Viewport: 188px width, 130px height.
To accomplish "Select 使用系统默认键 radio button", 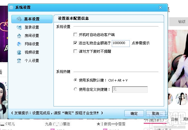I will point(75,80).
